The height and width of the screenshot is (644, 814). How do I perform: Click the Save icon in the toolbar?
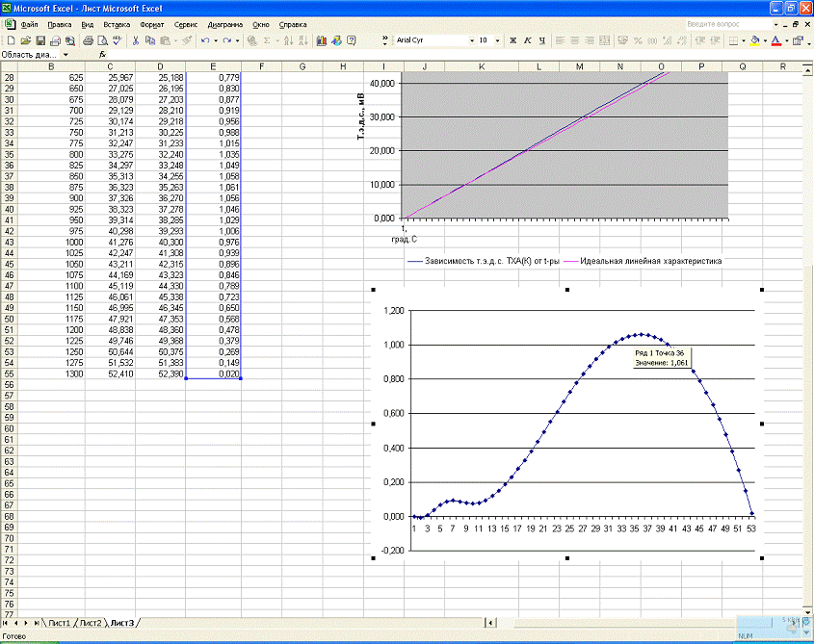40,41
